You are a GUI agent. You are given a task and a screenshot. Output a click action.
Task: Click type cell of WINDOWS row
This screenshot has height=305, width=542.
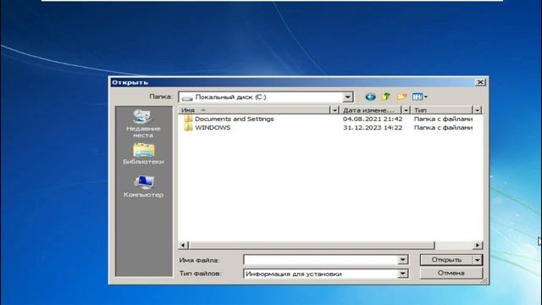pyautogui.click(x=443, y=128)
